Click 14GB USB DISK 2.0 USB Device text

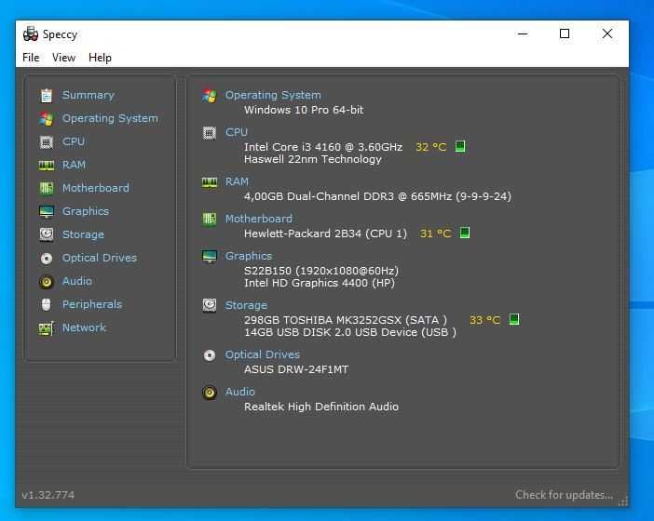point(350,332)
